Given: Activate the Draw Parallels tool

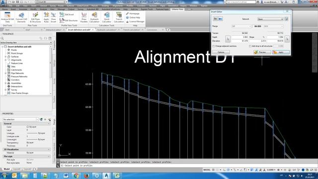Looking at the screenshot, I should 84,17.
